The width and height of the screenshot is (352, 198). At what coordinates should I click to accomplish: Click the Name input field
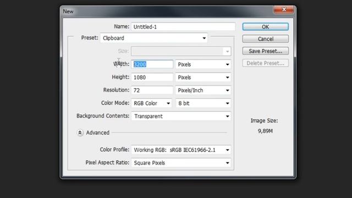click(x=183, y=27)
